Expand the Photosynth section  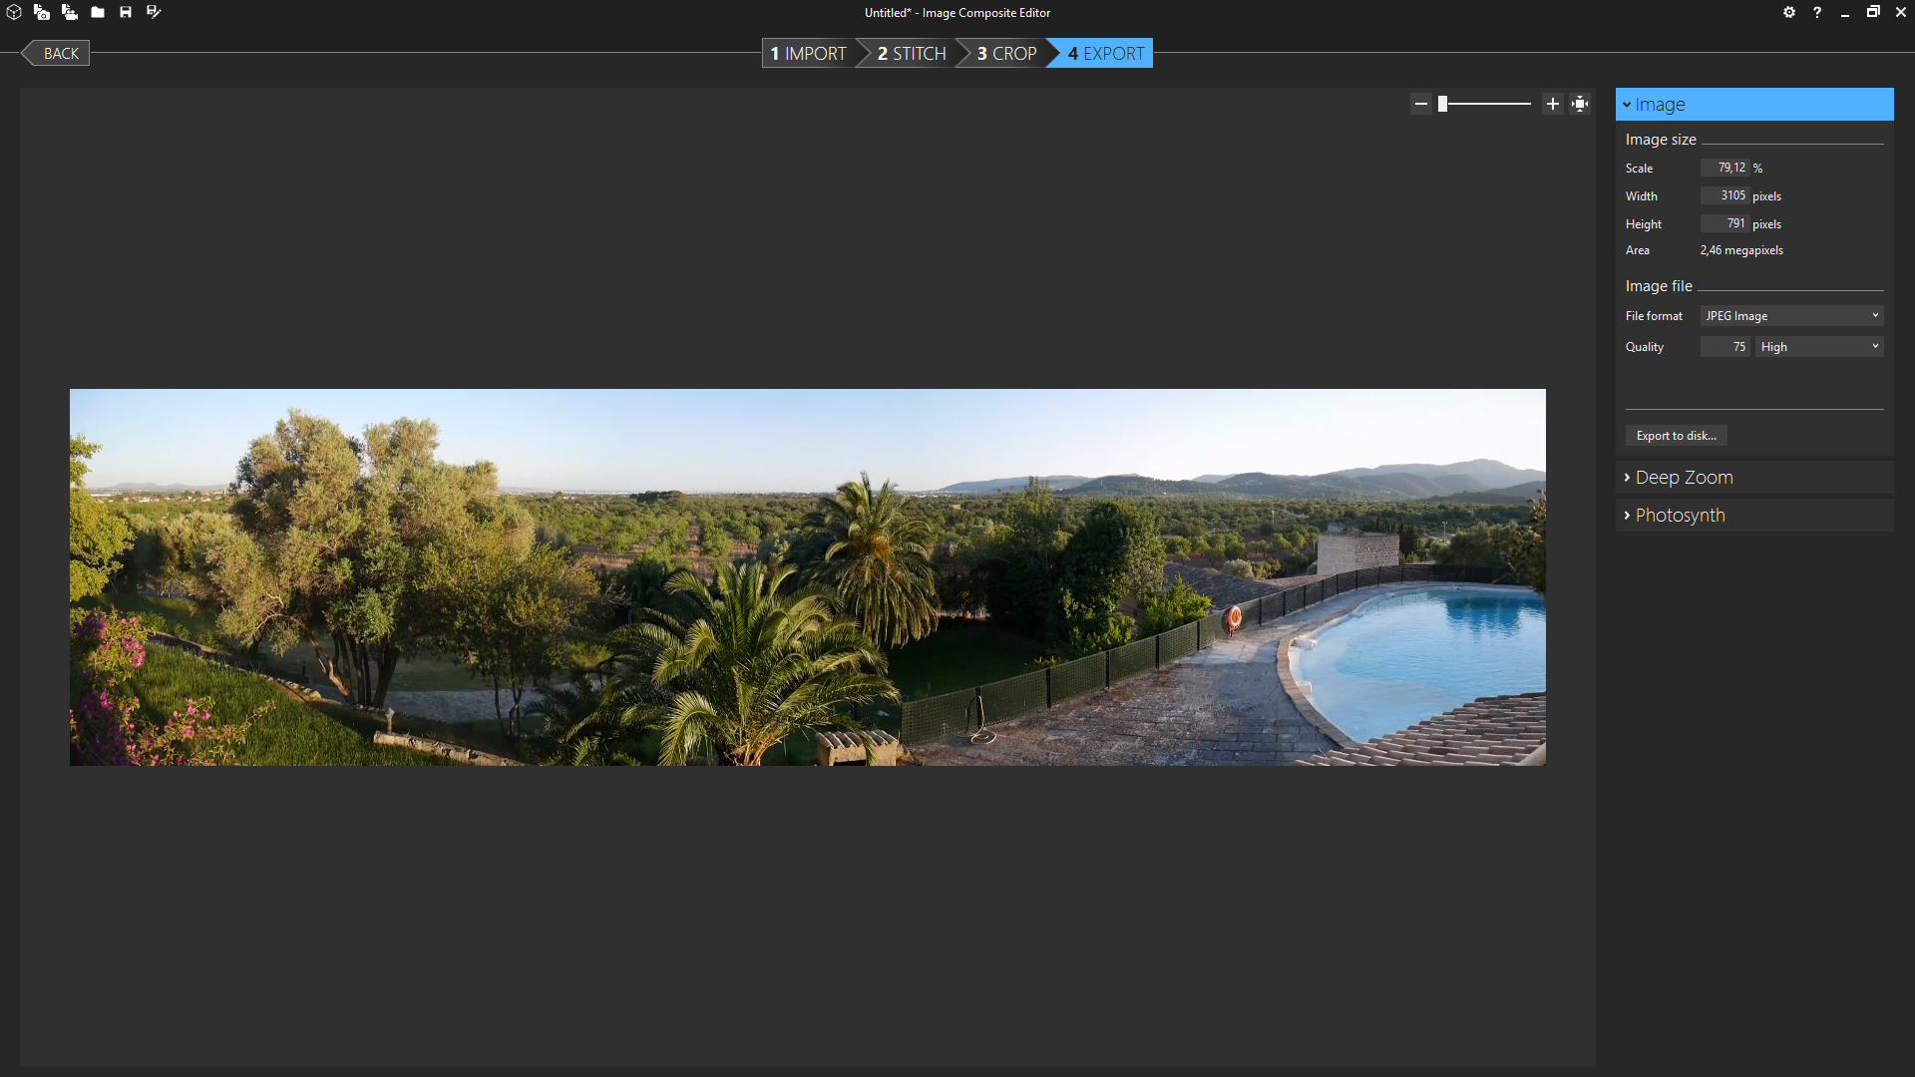click(1681, 515)
